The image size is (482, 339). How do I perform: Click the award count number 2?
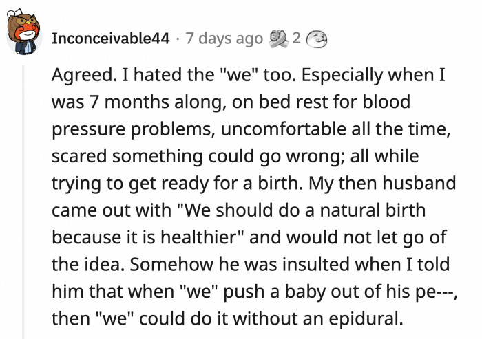295,39
